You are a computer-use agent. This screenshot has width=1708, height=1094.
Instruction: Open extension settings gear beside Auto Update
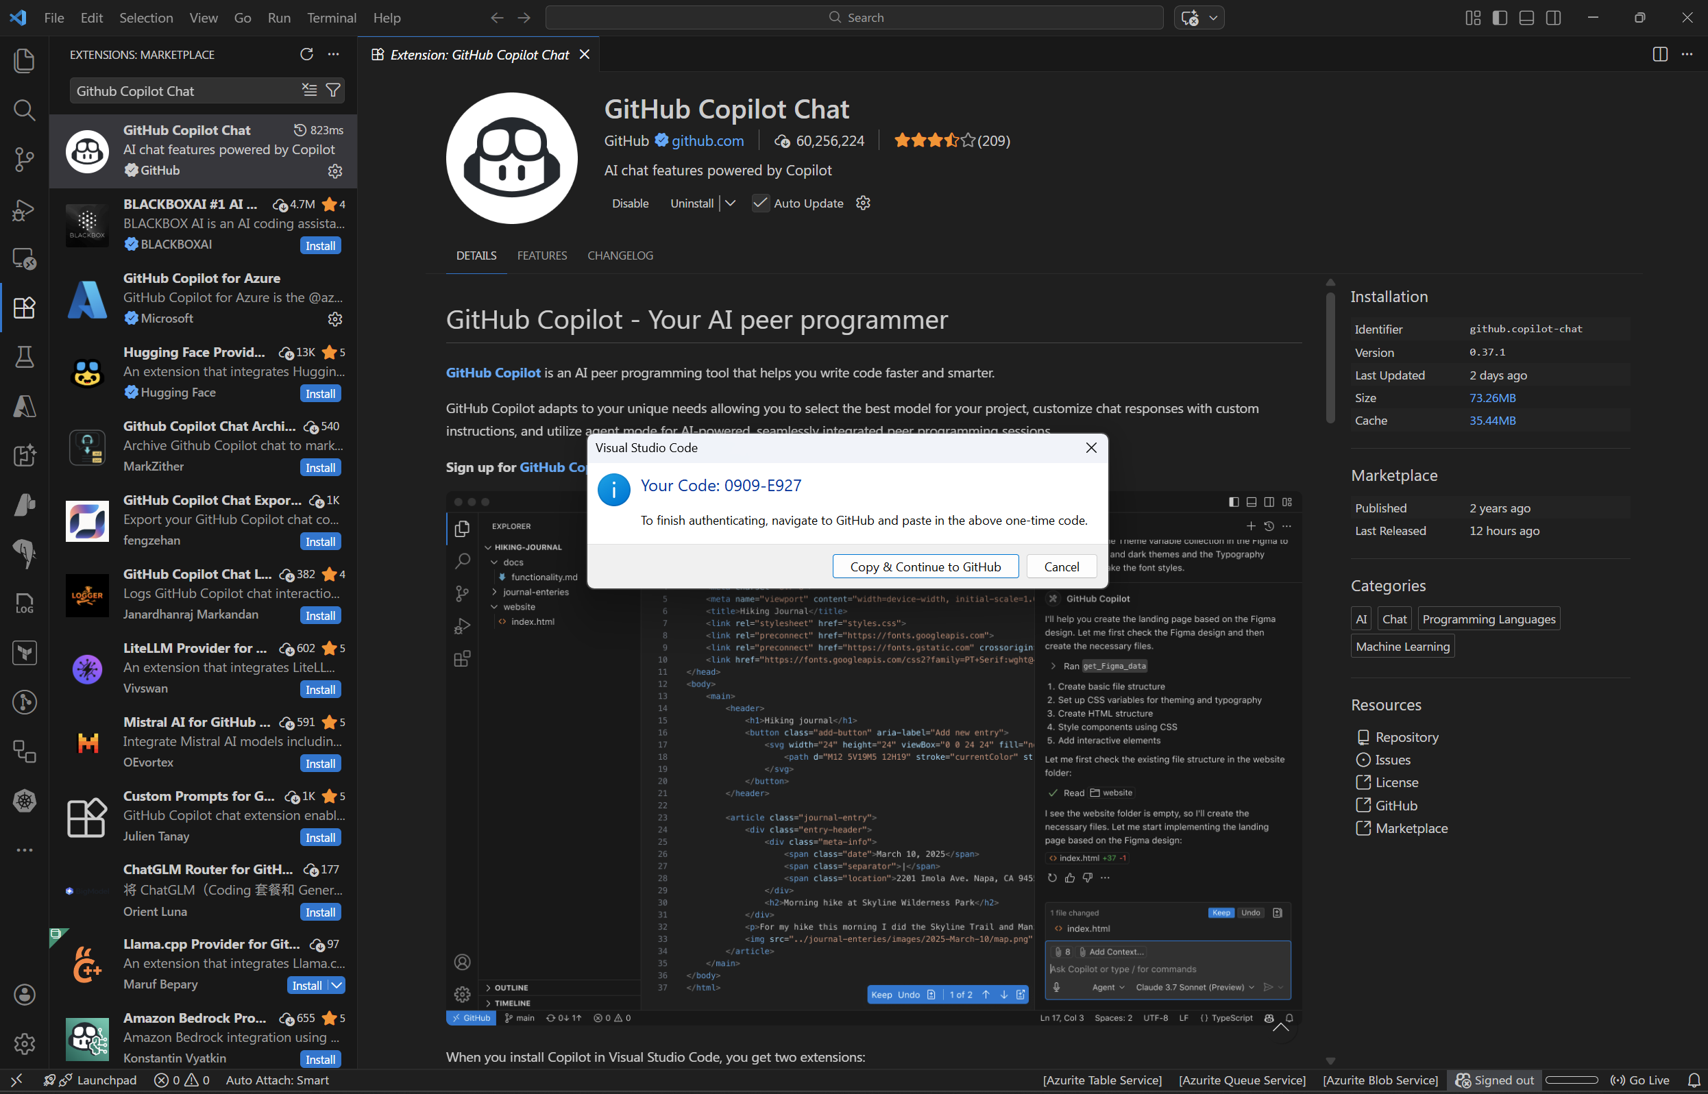tap(863, 203)
